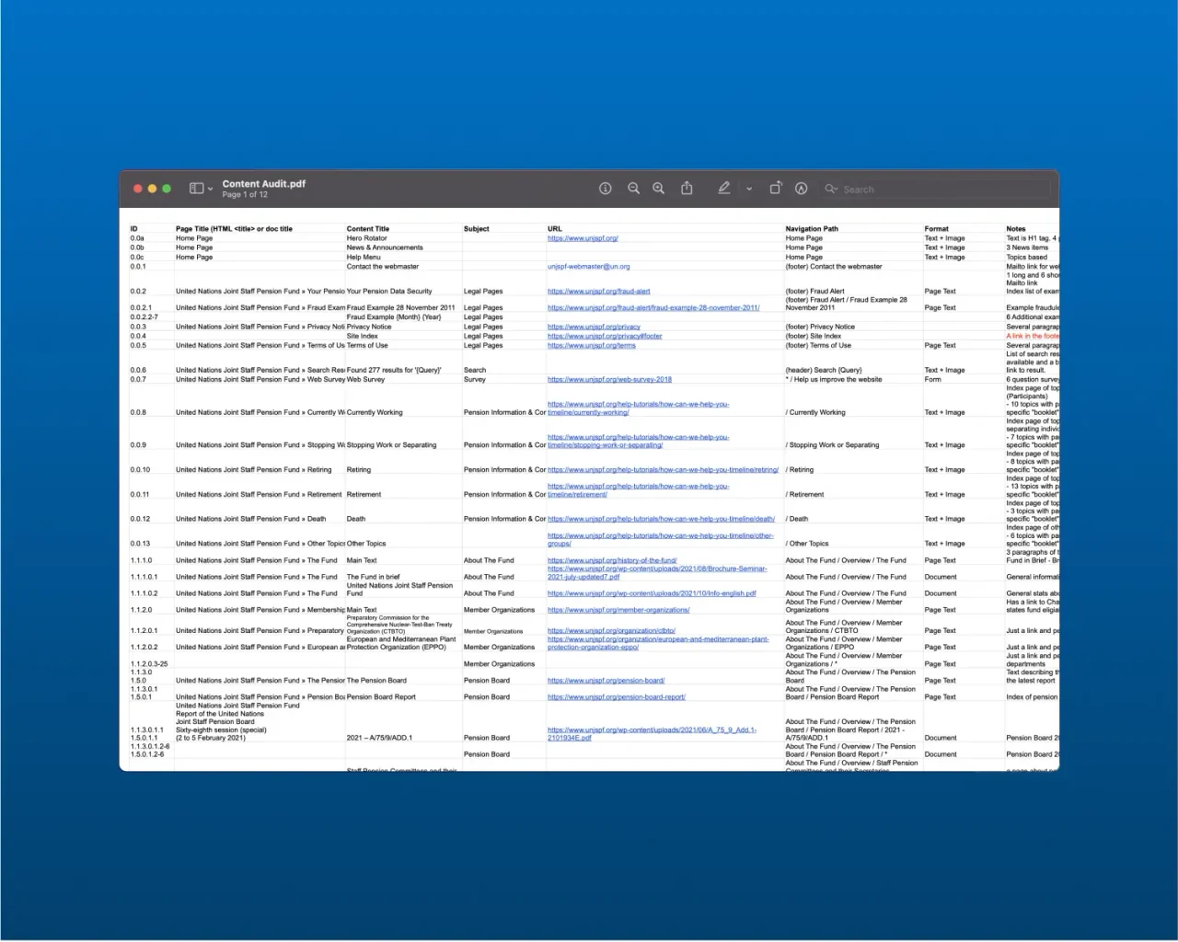Viewport: 1178px width, 942px height.
Task: Select the 'Navigation Path' column header
Action: click(x=812, y=229)
